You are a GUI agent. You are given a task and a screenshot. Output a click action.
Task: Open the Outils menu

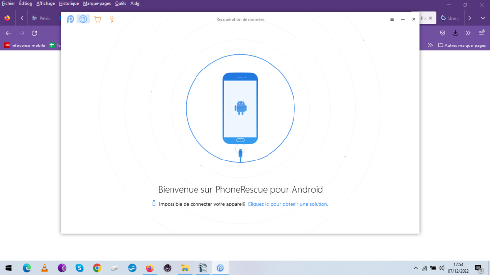[x=121, y=3]
